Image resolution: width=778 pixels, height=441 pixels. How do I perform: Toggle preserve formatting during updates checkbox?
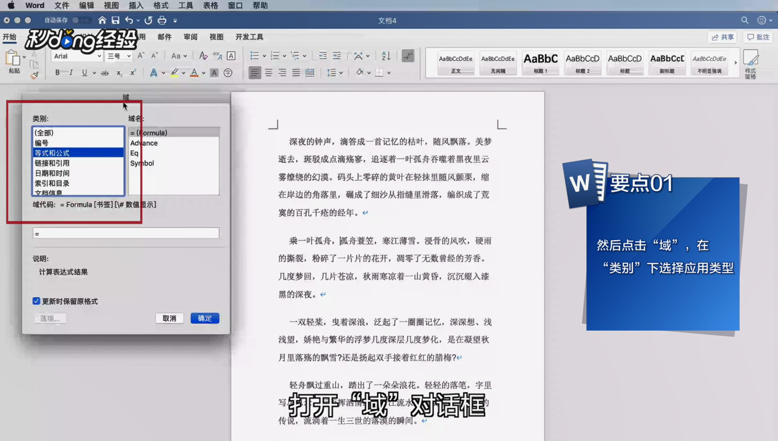tap(36, 301)
